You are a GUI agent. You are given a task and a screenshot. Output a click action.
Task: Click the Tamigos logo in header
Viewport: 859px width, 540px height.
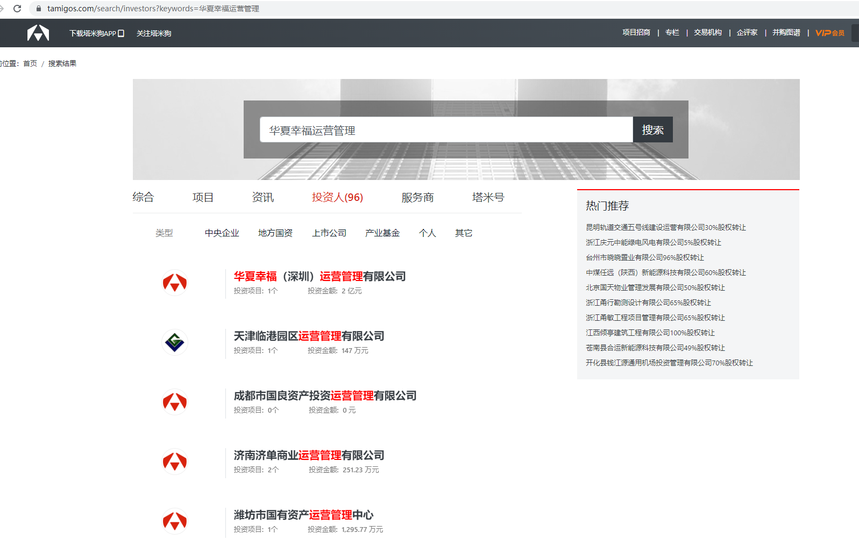click(38, 33)
